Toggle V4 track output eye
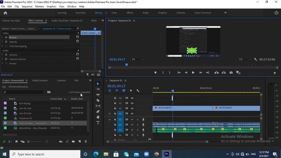This screenshot has height=158, width=281. click(x=132, y=98)
